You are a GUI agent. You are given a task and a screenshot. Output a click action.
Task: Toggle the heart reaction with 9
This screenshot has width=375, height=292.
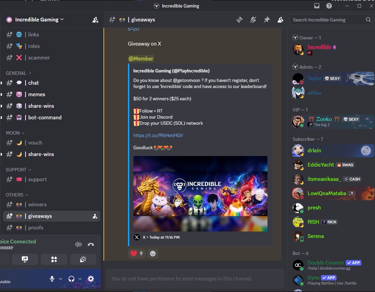(136, 254)
